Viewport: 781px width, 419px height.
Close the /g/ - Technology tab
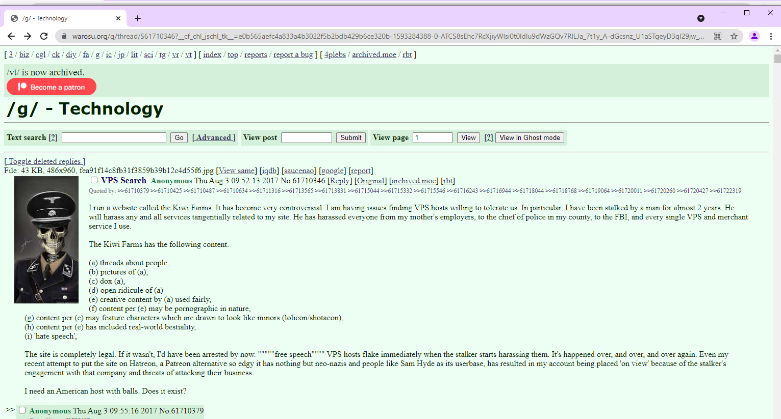118,18
